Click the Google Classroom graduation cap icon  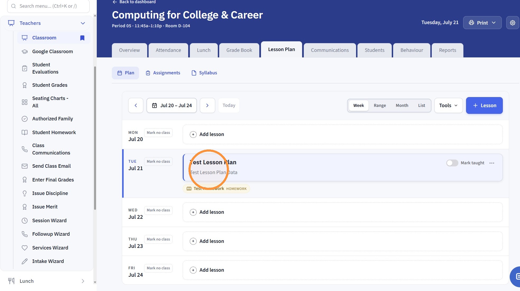[25, 52]
